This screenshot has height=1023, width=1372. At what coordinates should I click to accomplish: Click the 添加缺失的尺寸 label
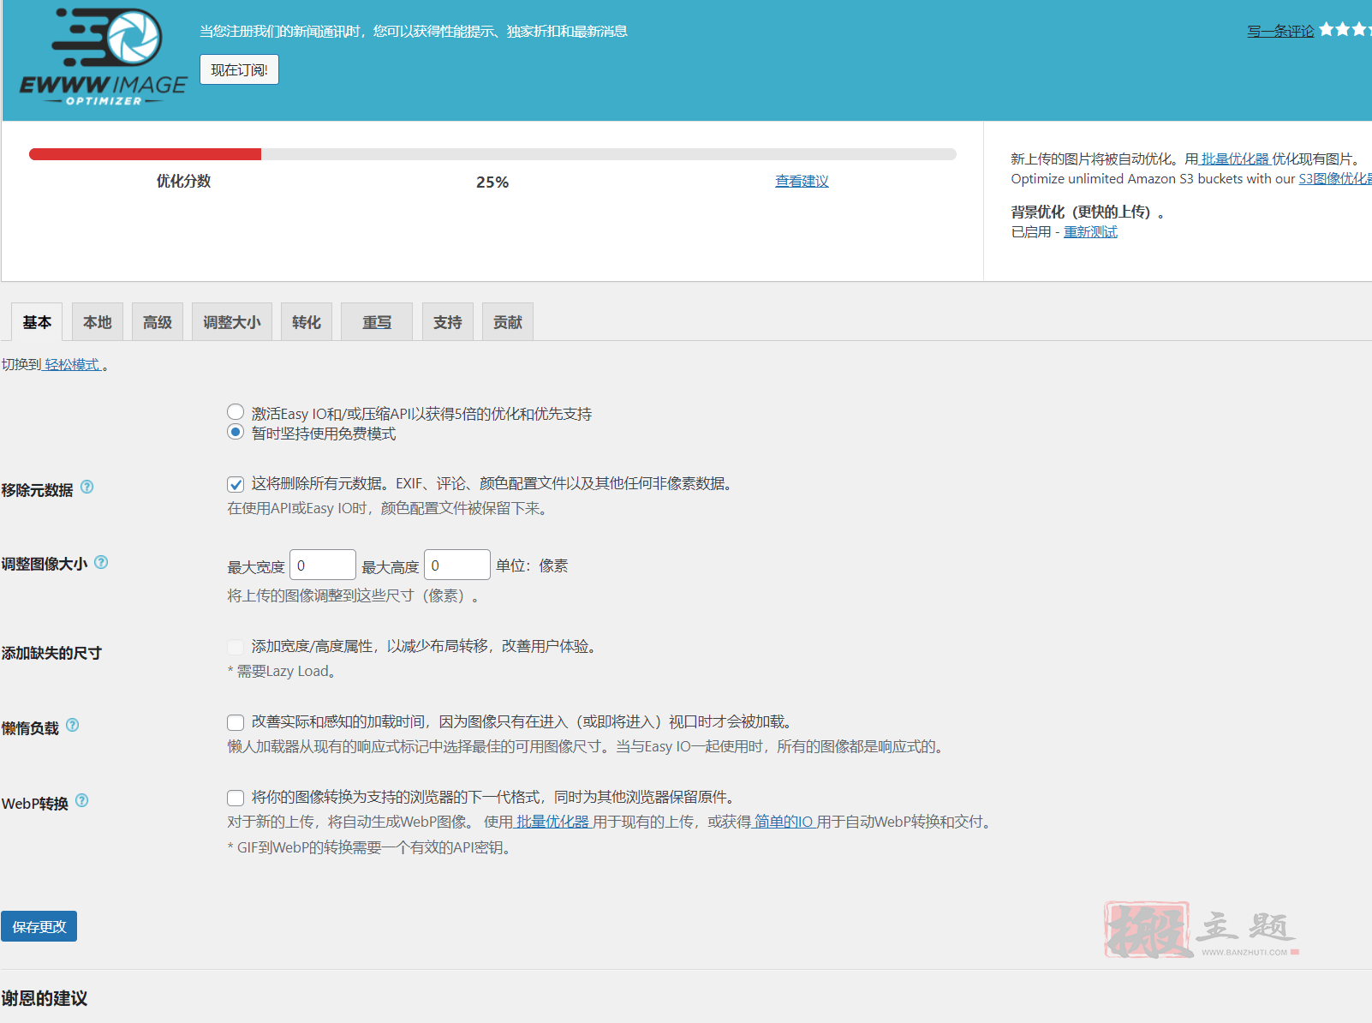point(51,653)
